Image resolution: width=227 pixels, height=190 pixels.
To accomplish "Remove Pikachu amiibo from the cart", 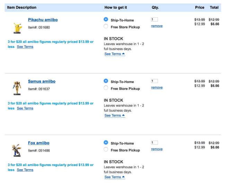I will coord(157,26).
